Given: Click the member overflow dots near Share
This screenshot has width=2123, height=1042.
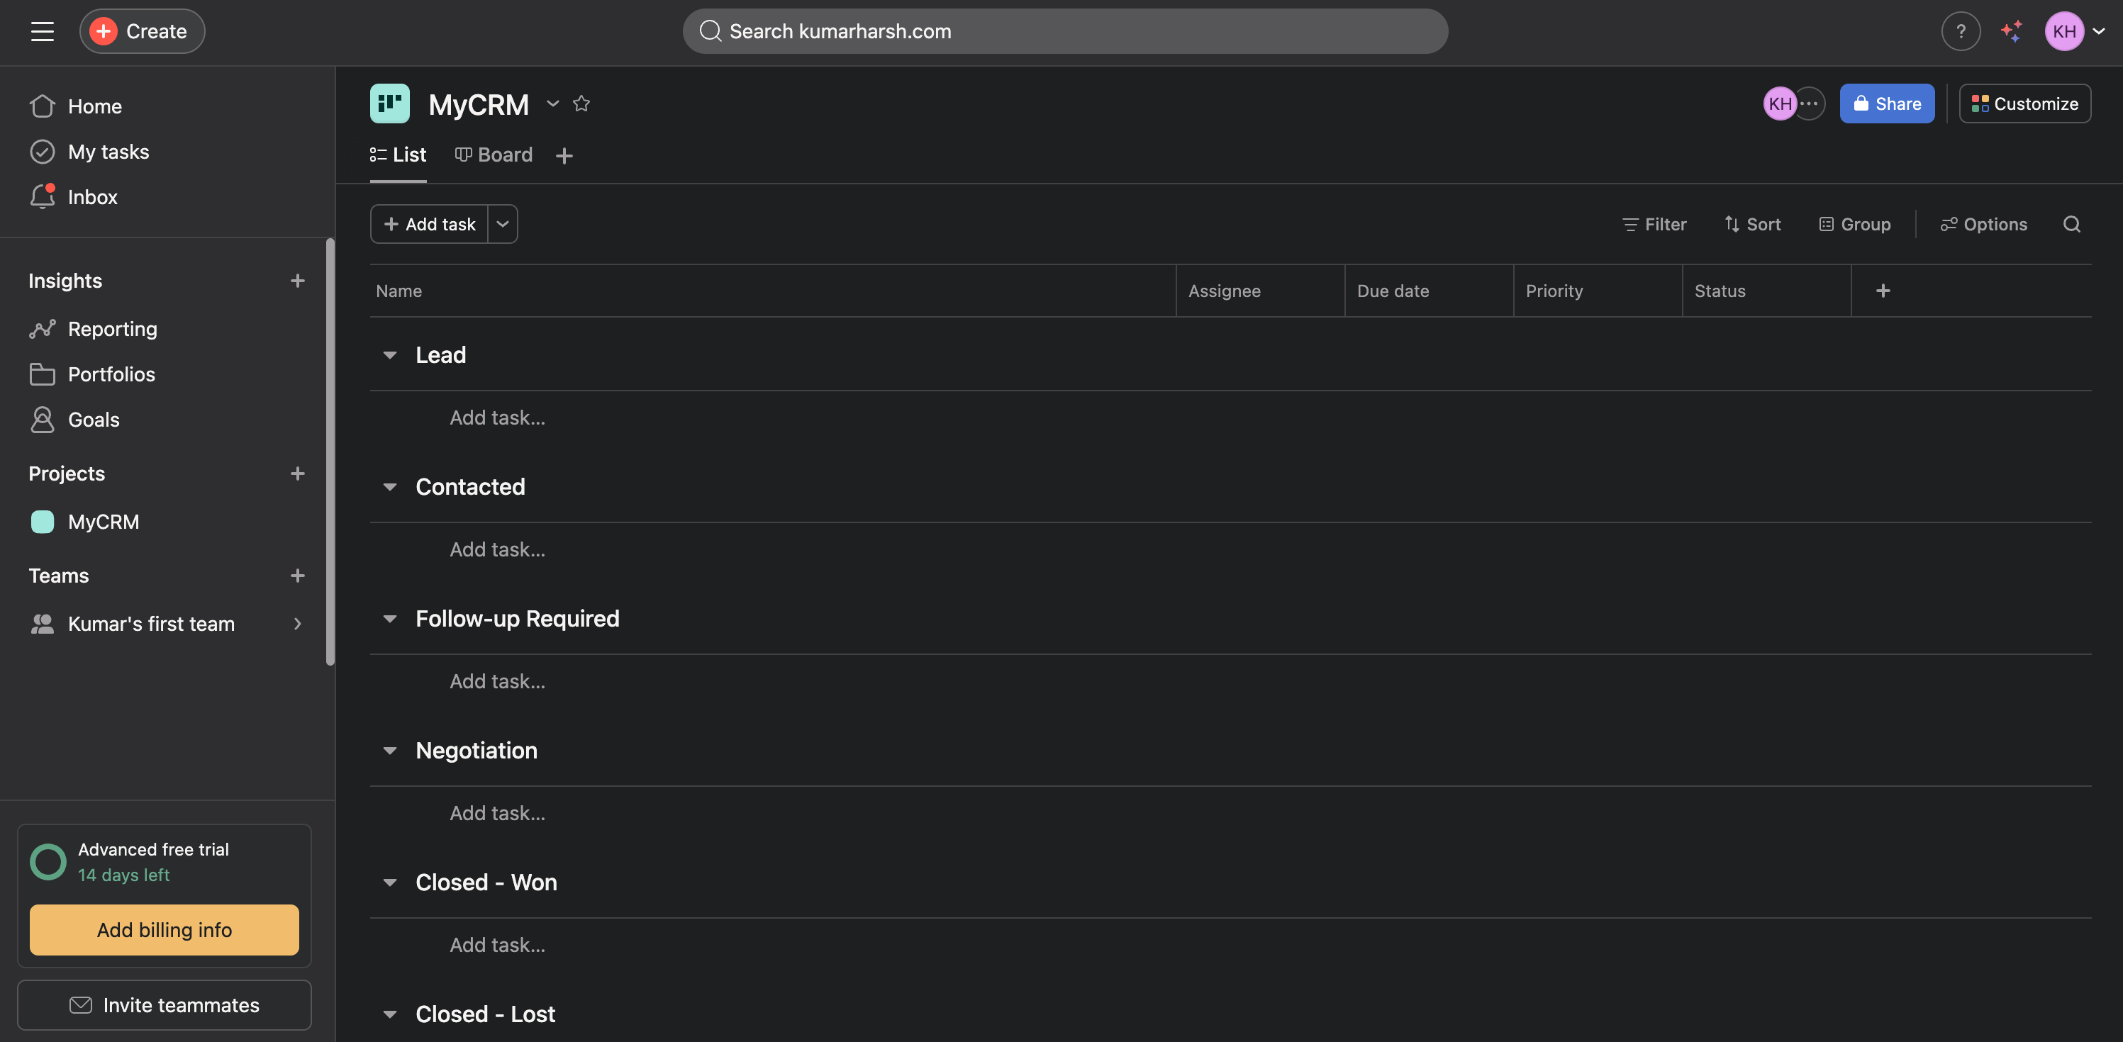Looking at the screenshot, I should click(1810, 103).
